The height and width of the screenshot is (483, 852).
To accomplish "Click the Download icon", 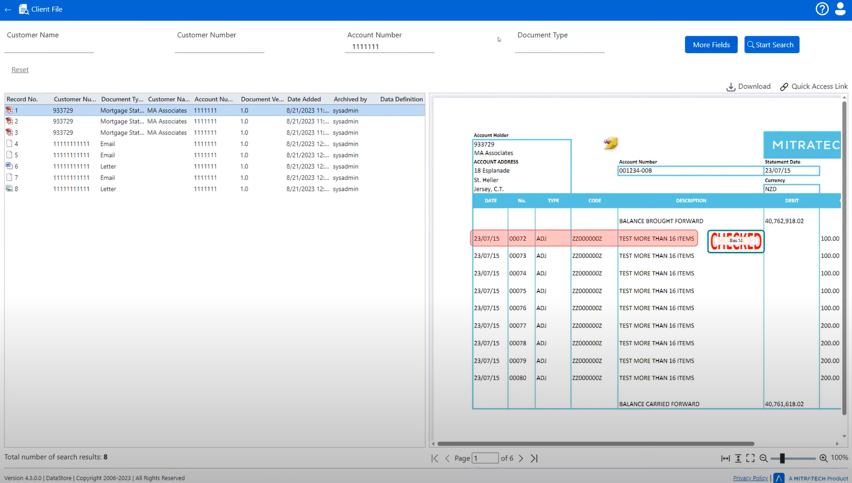I will click(x=731, y=87).
